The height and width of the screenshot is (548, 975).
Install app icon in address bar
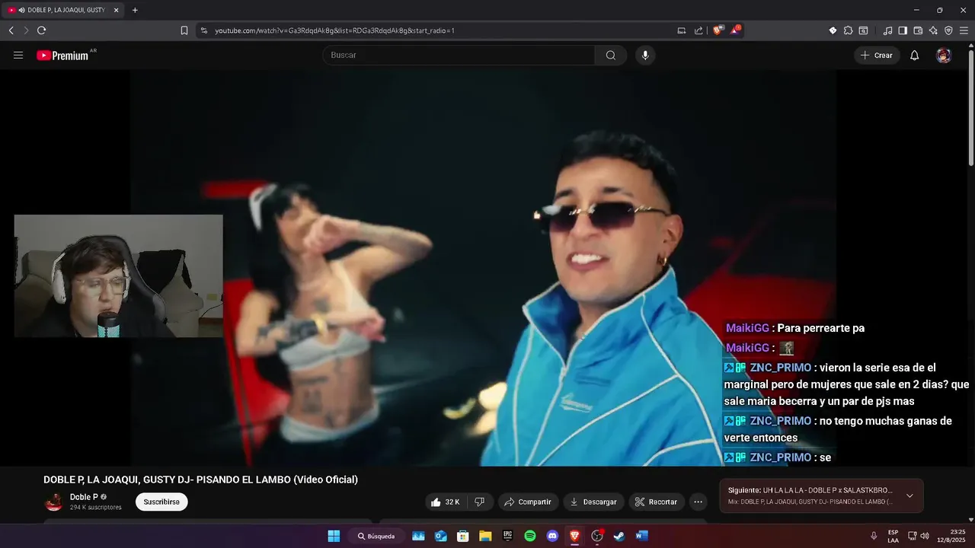682,30
